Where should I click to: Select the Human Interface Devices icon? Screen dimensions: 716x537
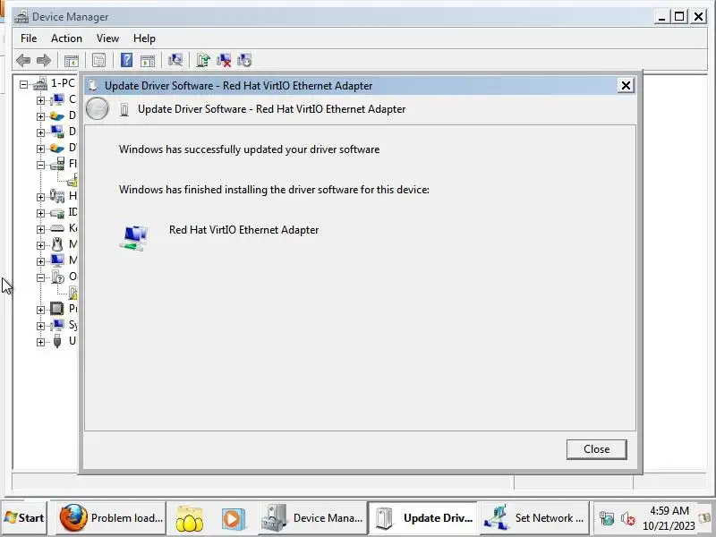(57, 196)
